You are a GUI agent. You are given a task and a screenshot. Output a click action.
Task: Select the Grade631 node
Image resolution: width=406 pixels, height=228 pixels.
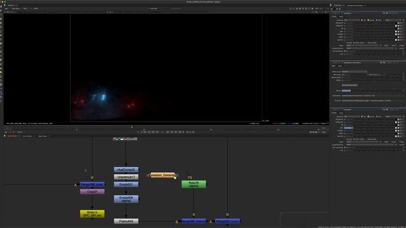(126, 184)
